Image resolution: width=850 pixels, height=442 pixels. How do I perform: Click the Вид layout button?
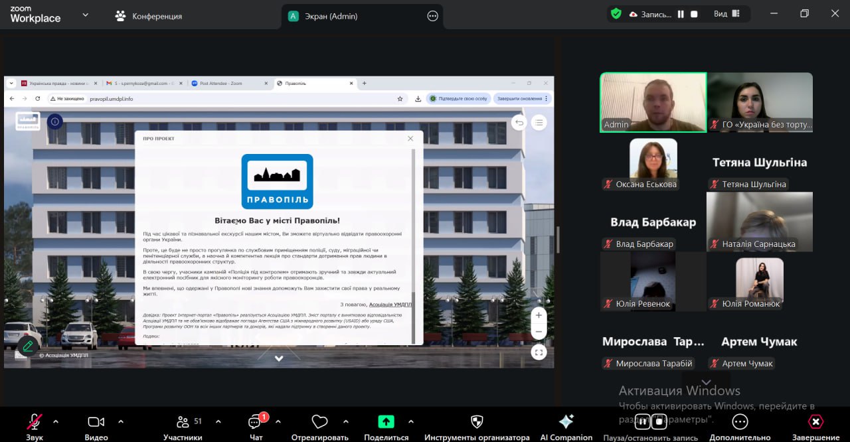[x=726, y=14]
